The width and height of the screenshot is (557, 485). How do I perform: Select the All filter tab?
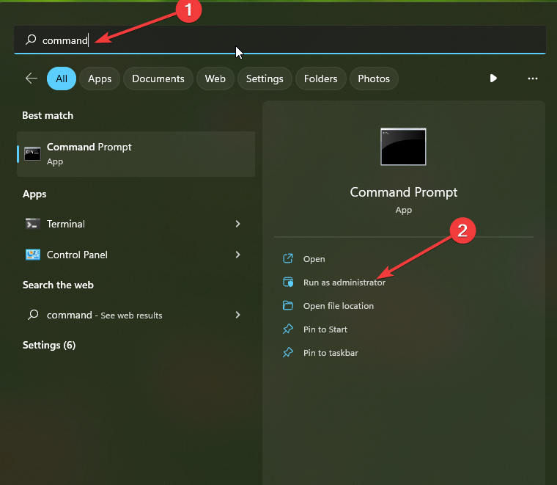pyautogui.click(x=62, y=79)
